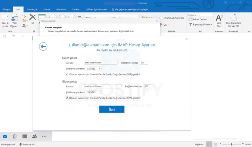252x147 pixels.
Task: Click the İleri button
Action: 112,109
